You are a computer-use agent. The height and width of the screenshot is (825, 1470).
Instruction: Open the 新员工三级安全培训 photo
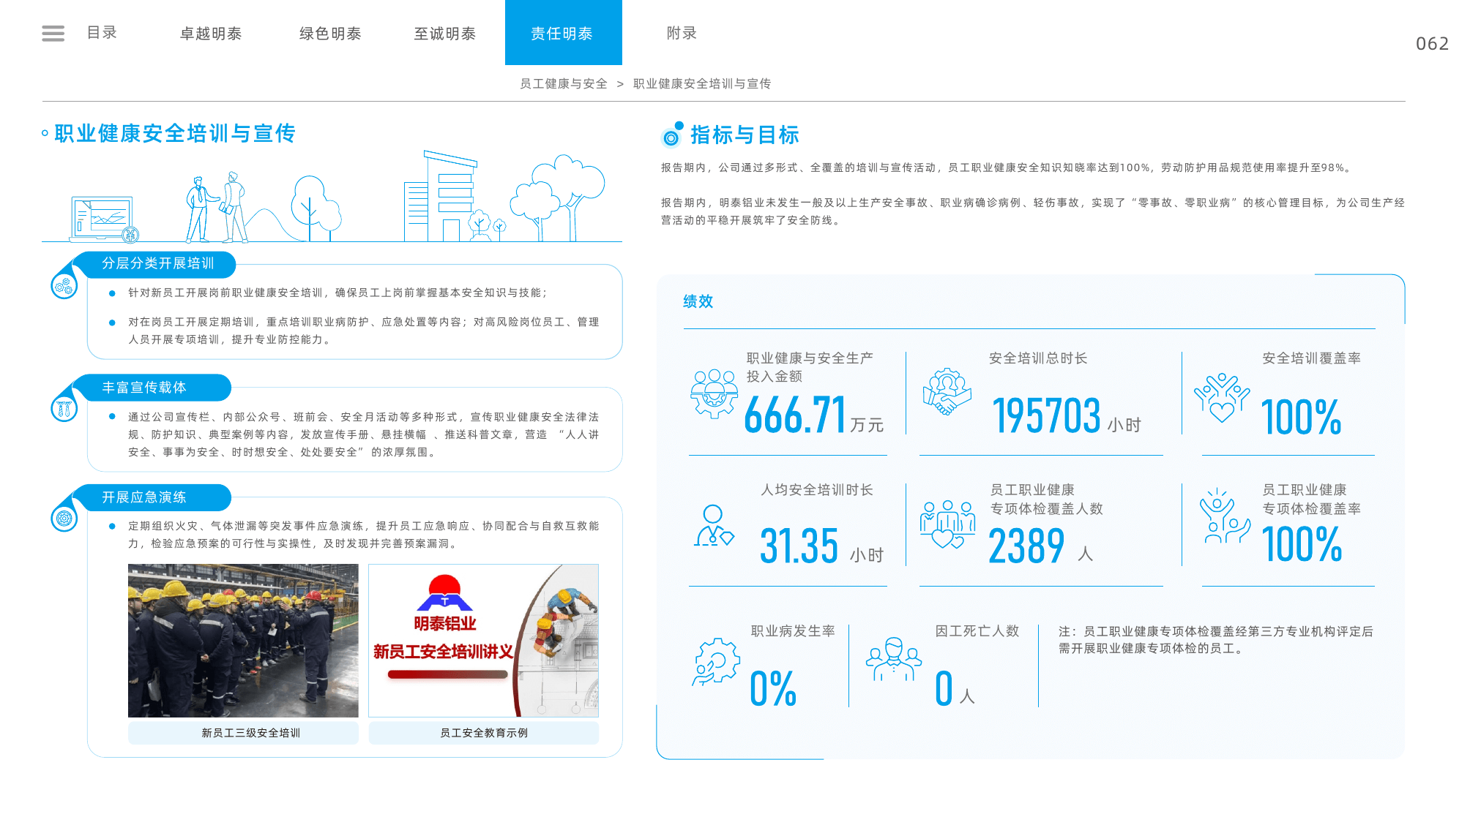(243, 641)
